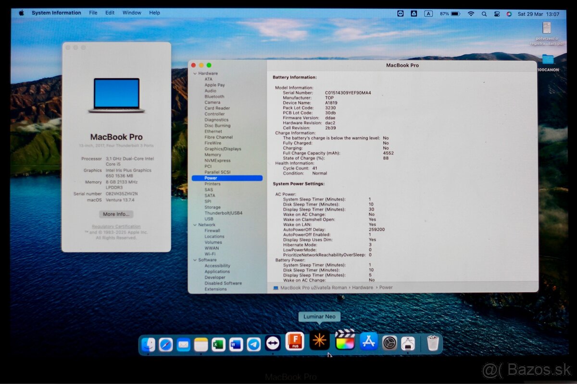The width and height of the screenshot is (577, 384).
Task: Collapse the Hardware section in the sidebar
Action: [x=195, y=73]
